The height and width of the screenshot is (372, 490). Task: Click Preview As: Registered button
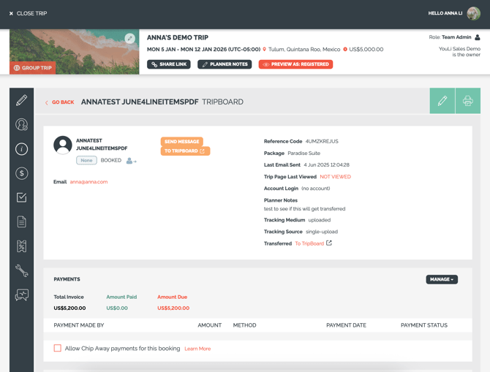(295, 64)
